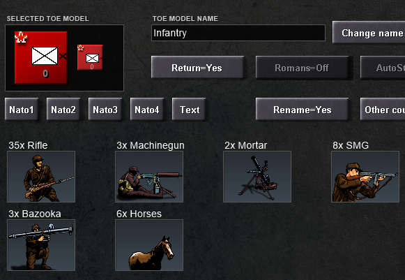Select the Horses unit image
The height and width of the screenshot is (280, 405).
149,245
